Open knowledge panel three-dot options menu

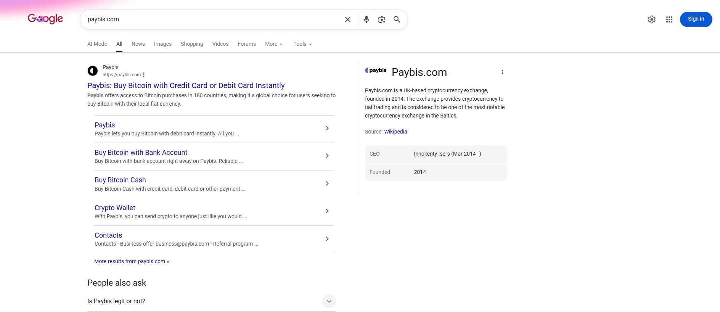pos(502,72)
